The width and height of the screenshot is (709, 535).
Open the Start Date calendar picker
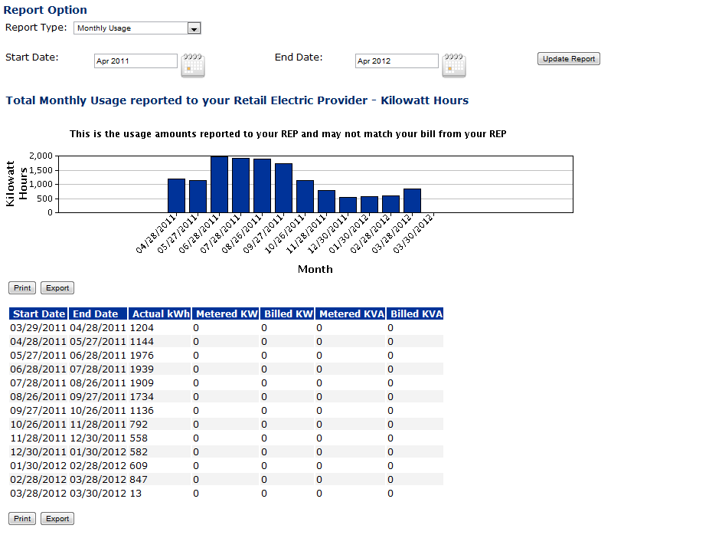coord(192,65)
